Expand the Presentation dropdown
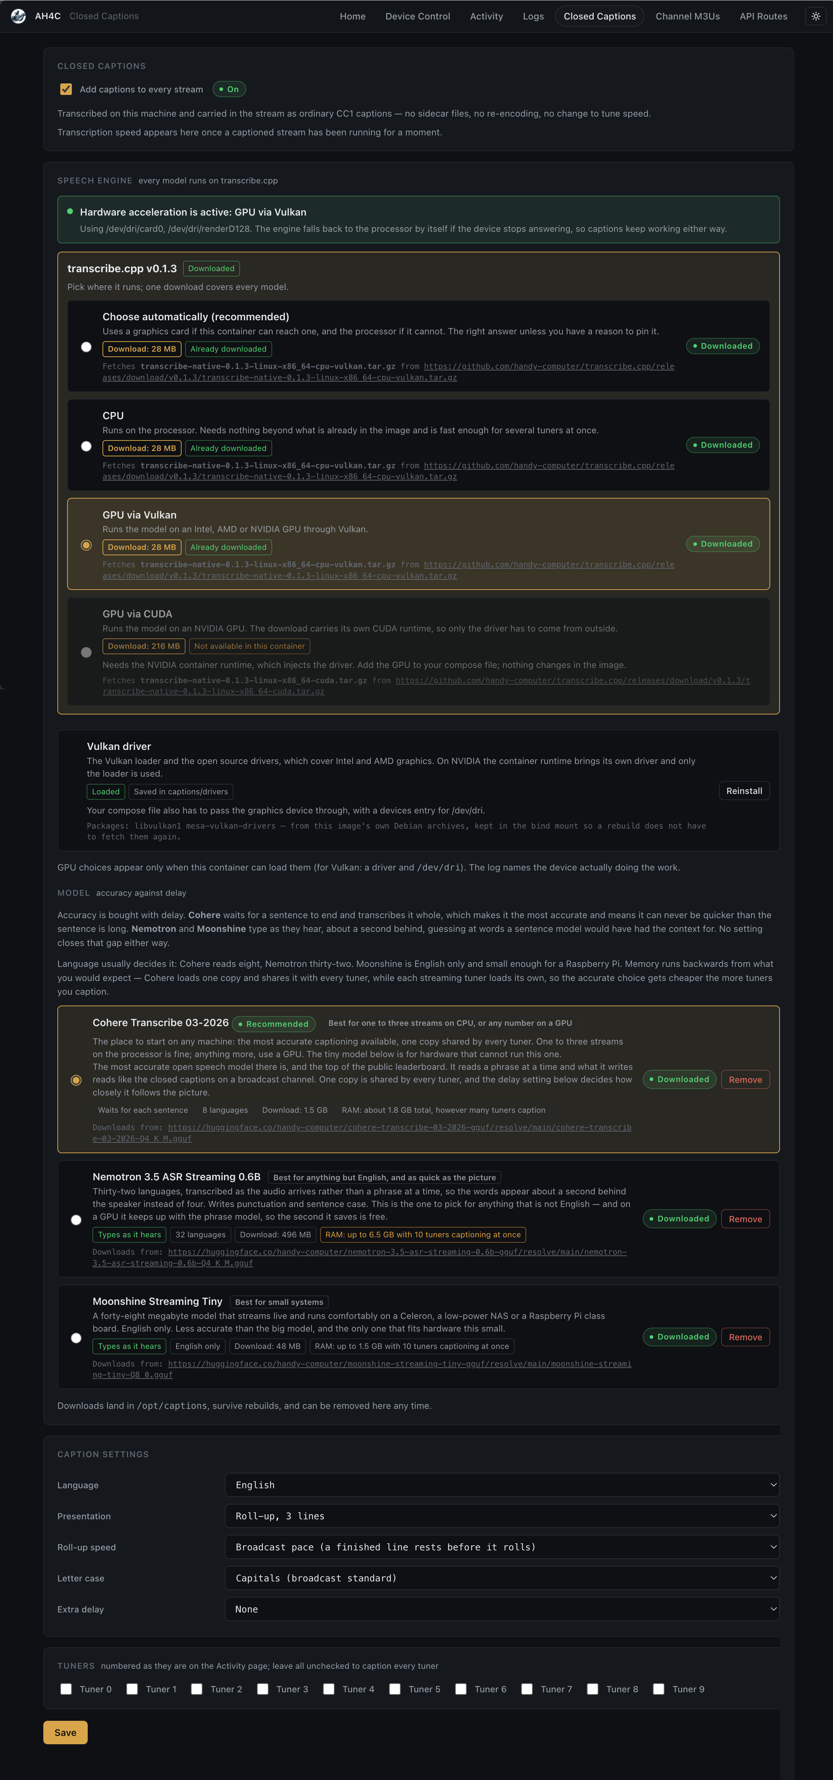833x1780 pixels. 502,1516
